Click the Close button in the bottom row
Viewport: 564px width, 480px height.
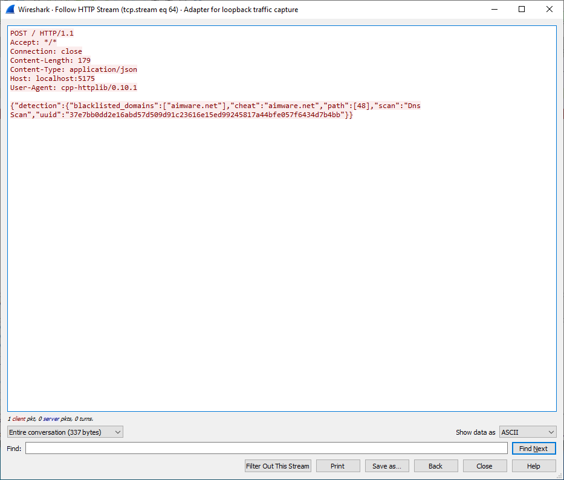(x=484, y=466)
